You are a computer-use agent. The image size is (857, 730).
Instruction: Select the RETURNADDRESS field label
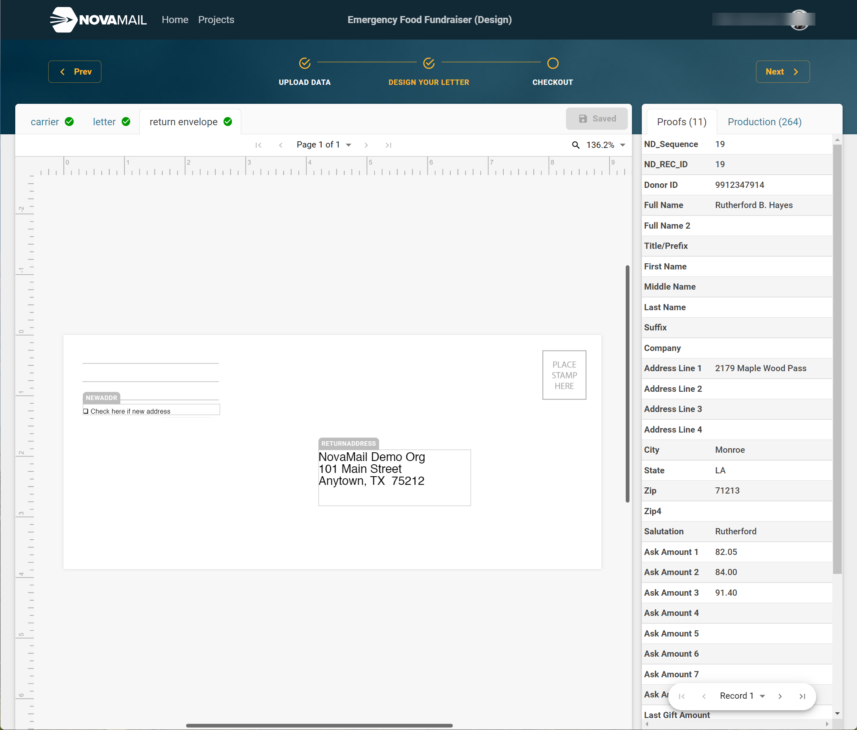click(349, 444)
